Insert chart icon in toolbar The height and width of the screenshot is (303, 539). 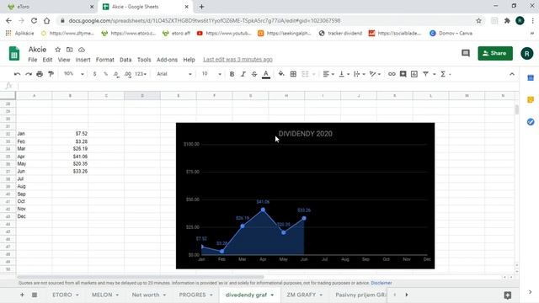[414, 74]
